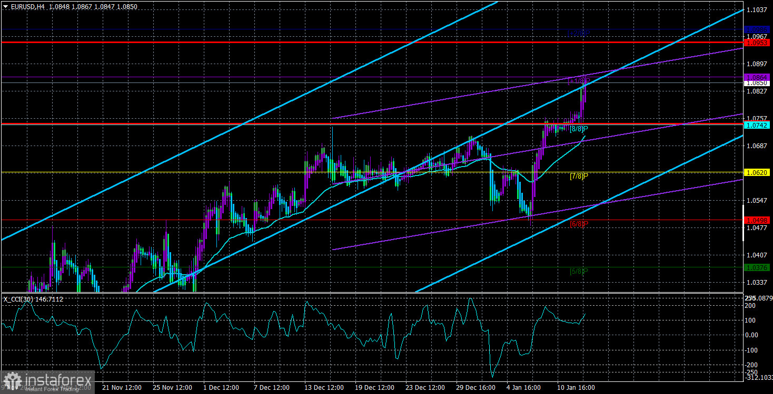Click the 1.1037 price axis value
The width and height of the screenshot is (773, 394).
[x=757, y=9]
